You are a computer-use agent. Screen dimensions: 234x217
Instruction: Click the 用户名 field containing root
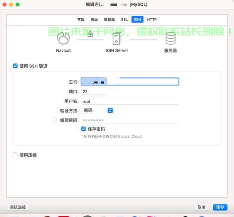(x=130, y=102)
